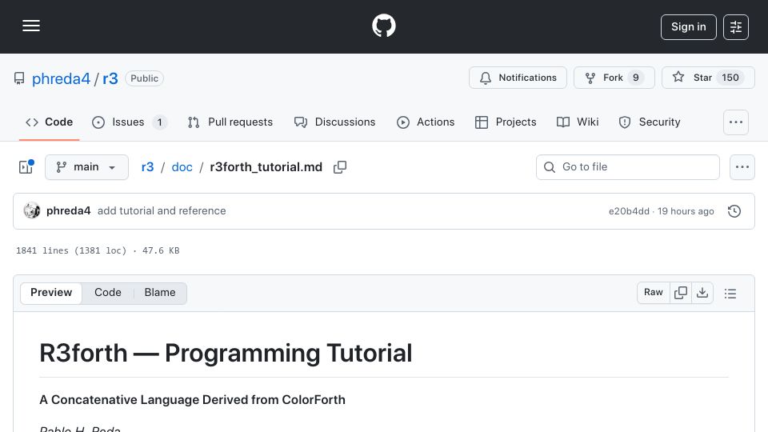768x432 pixels.
Task: Open the Wiki tab
Action: [578, 122]
